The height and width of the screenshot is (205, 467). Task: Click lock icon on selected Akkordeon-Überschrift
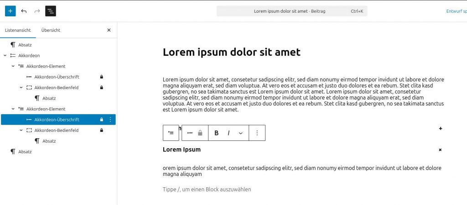(x=102, y=120)
